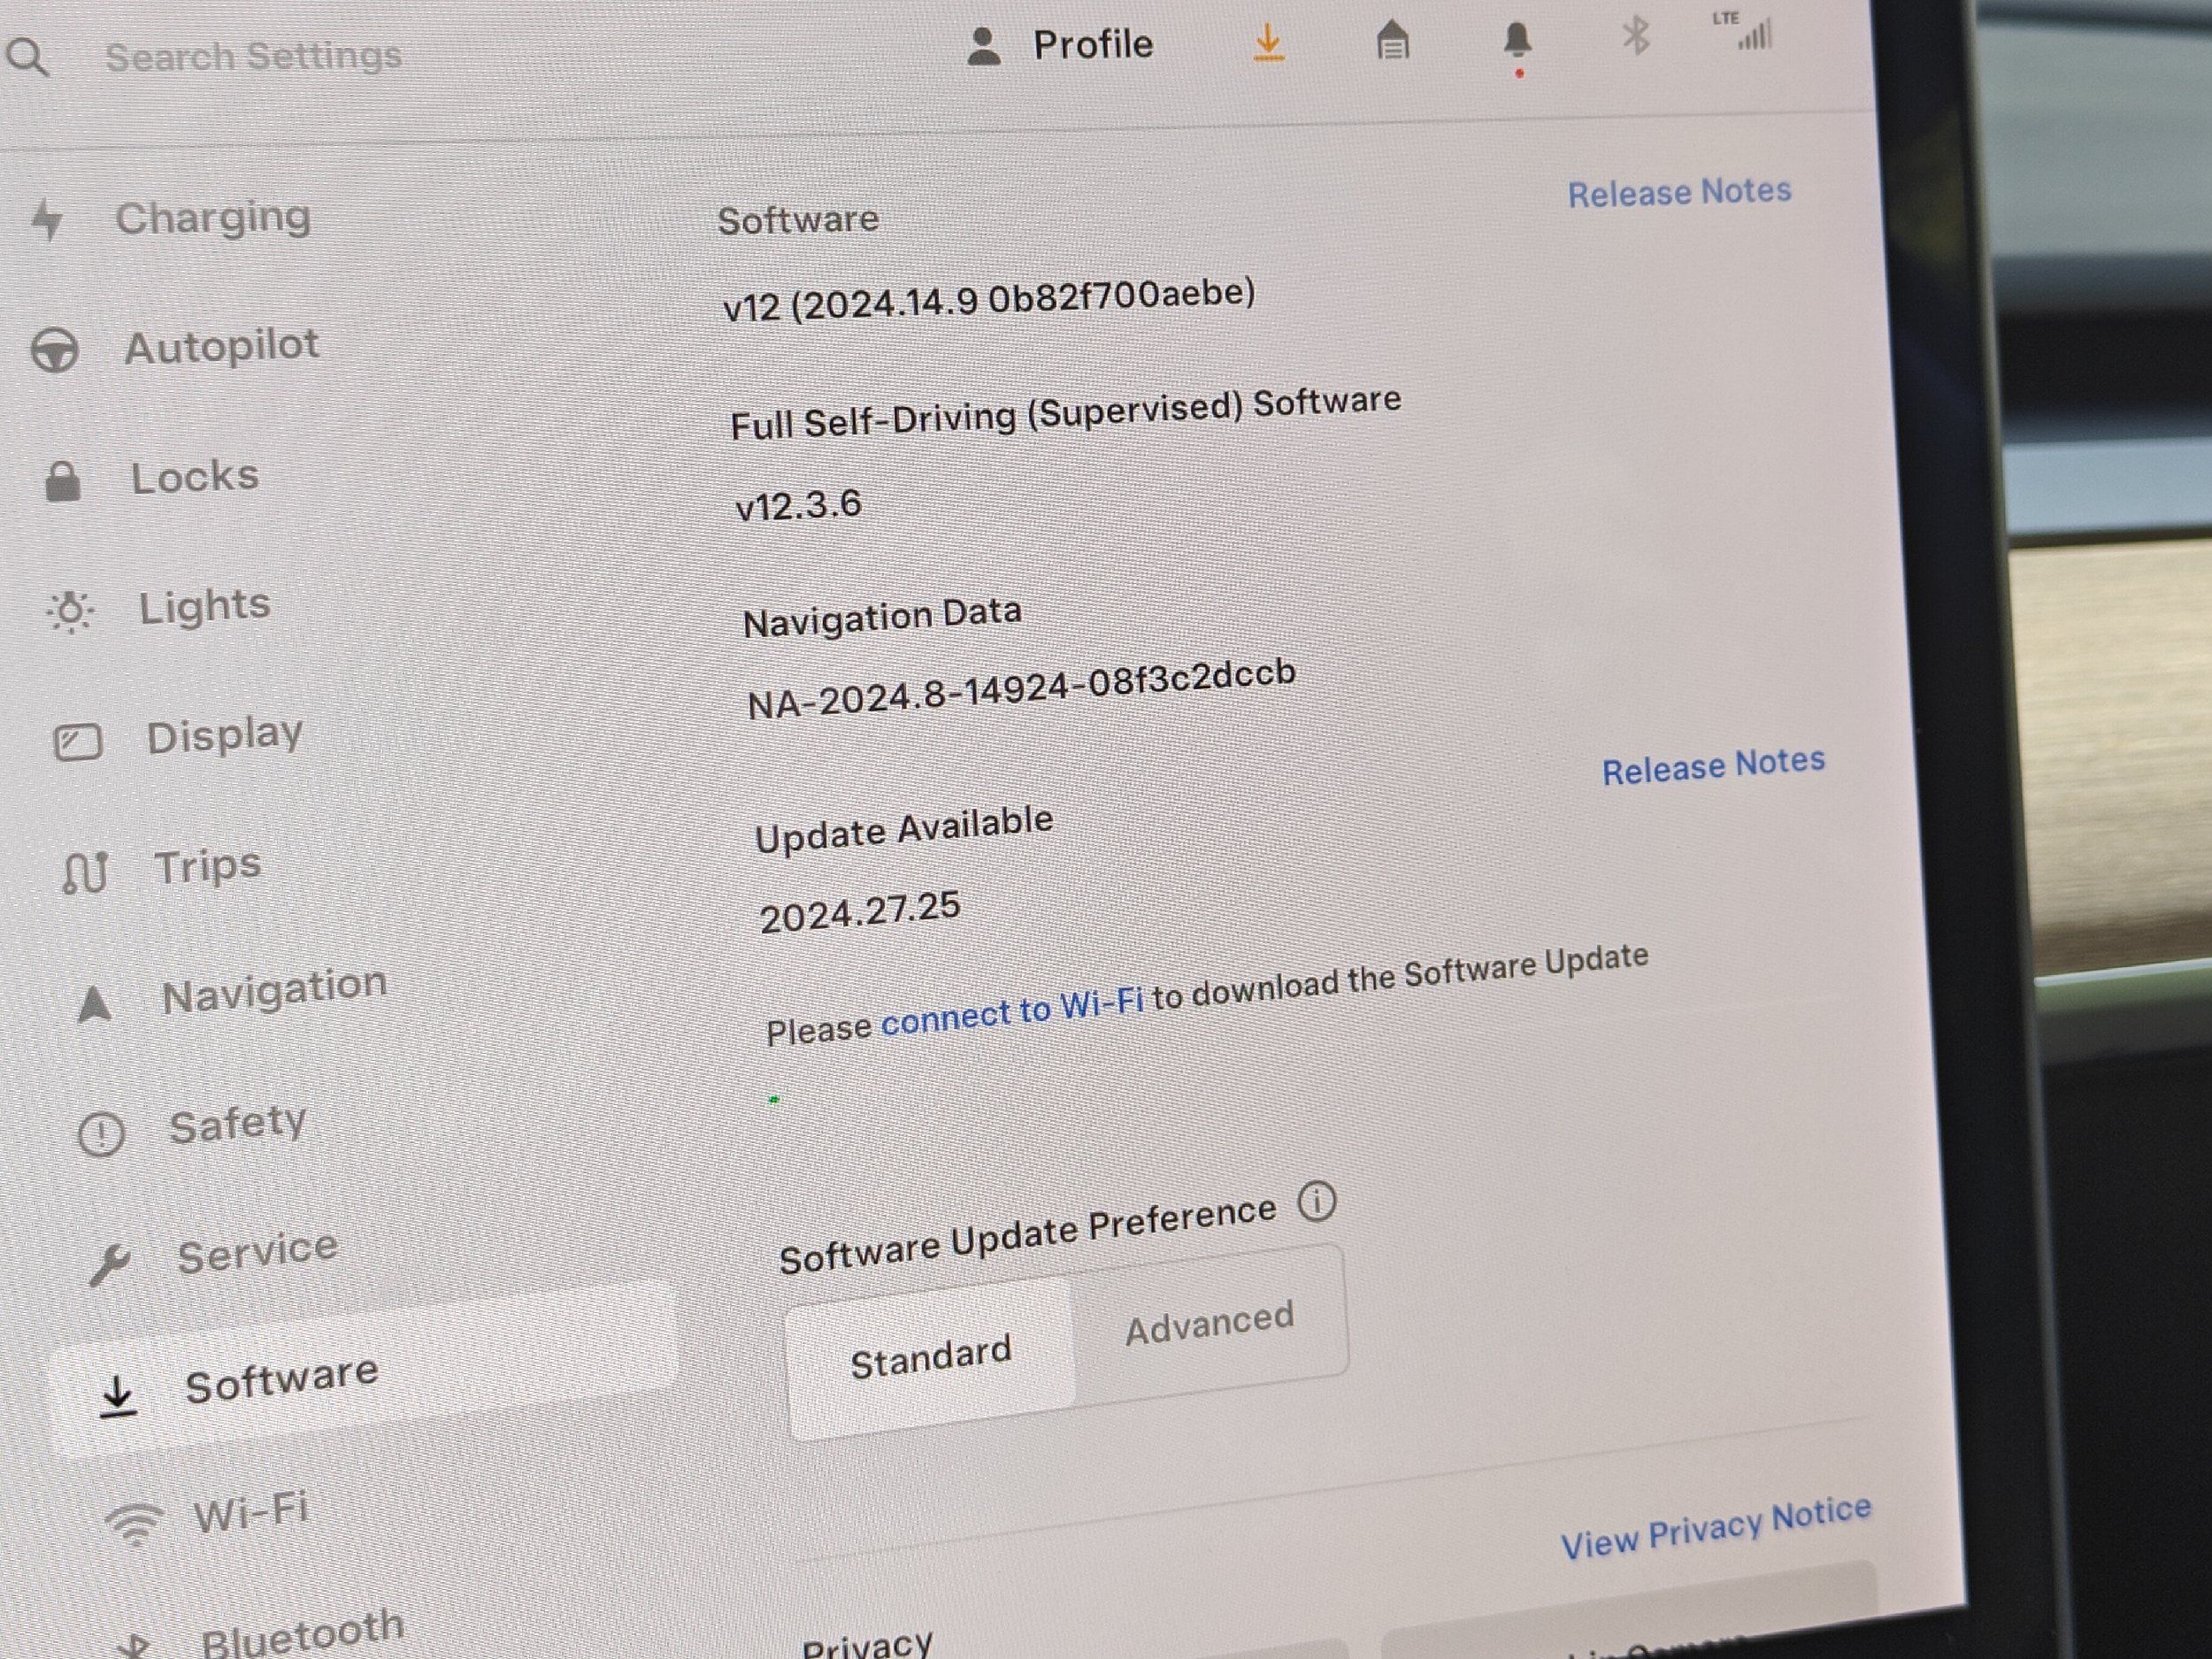Image resolution: width=2212 pixels, height=1659 pixels.
Task: Open Service settings
Action: tap(258, 1252)
